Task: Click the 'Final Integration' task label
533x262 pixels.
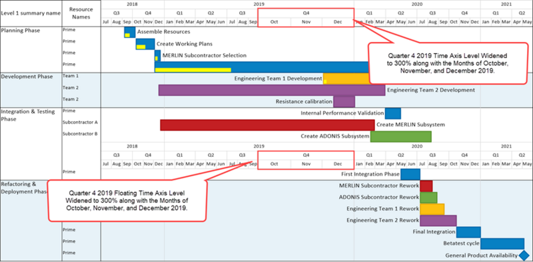Action: (434, 232)
